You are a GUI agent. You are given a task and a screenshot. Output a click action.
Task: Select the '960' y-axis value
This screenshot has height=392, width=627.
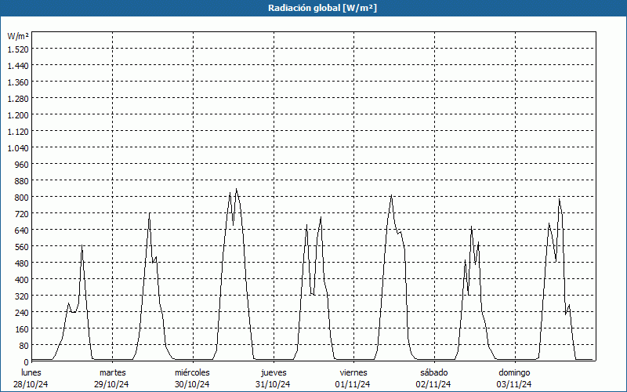(22, 165)
